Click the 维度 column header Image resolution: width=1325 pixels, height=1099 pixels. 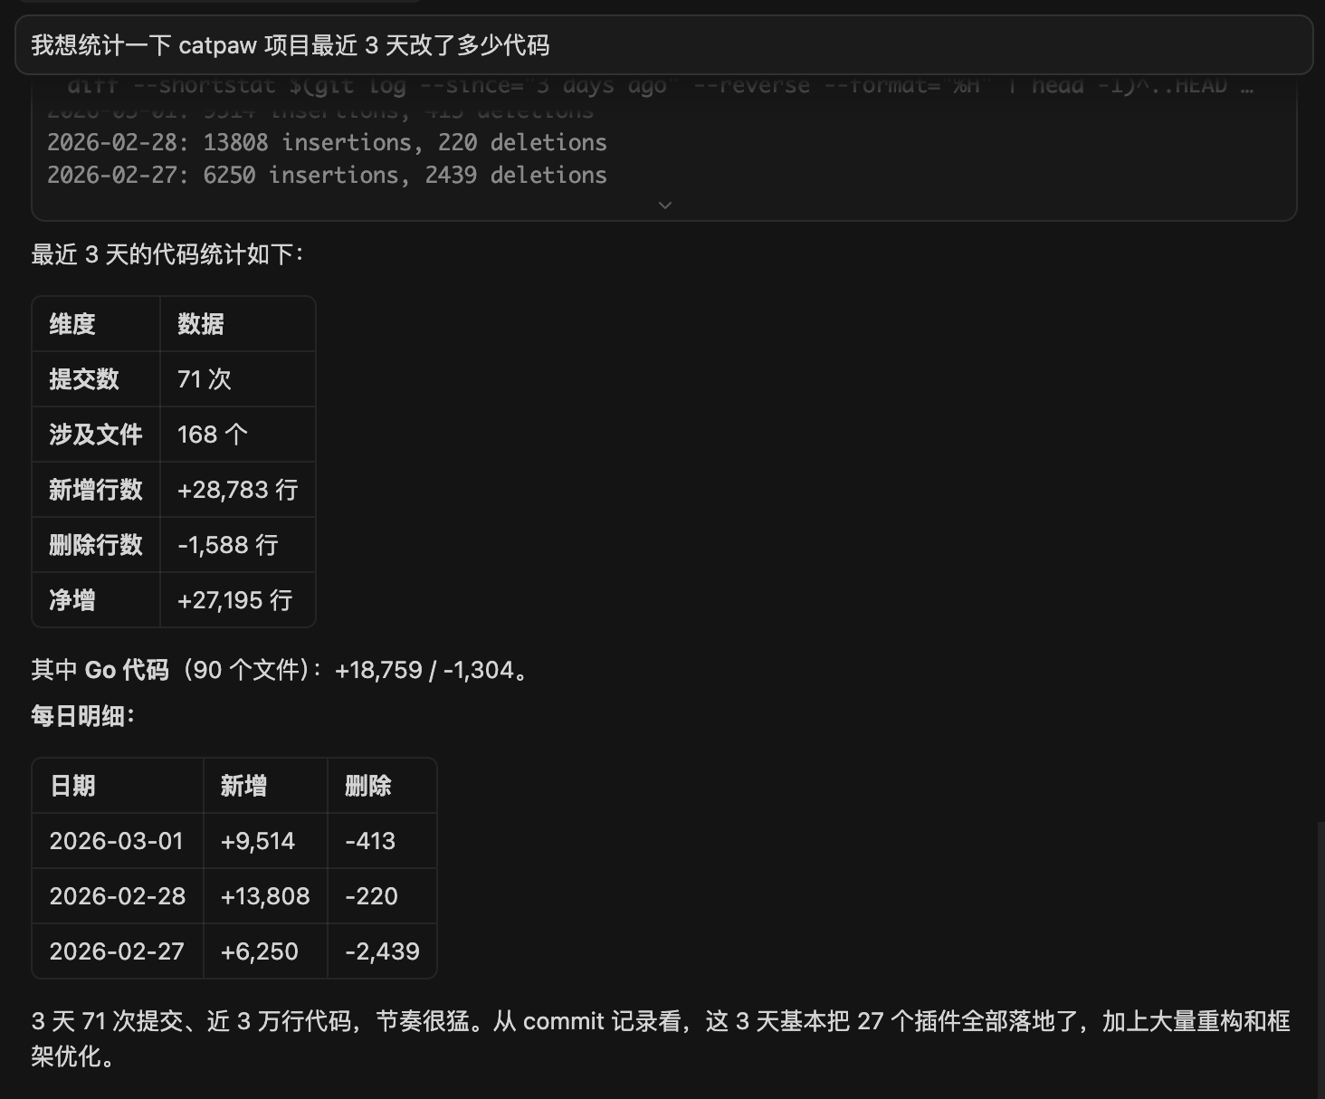point(72,324)
